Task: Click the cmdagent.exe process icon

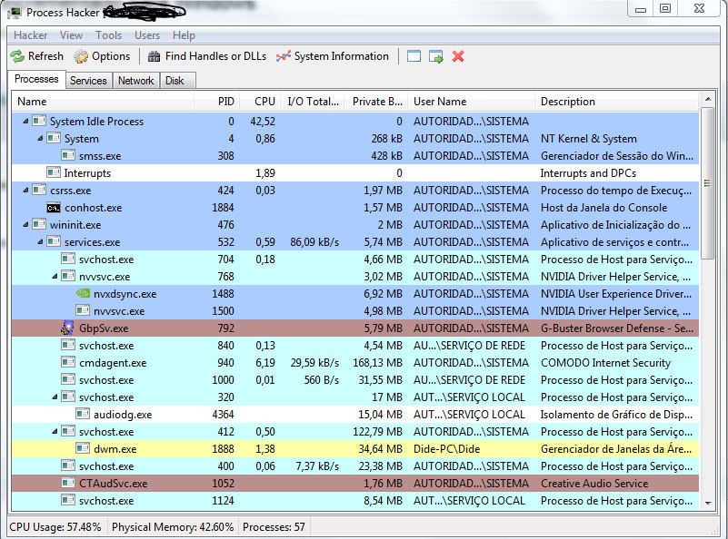Action: tap(68, 362)
